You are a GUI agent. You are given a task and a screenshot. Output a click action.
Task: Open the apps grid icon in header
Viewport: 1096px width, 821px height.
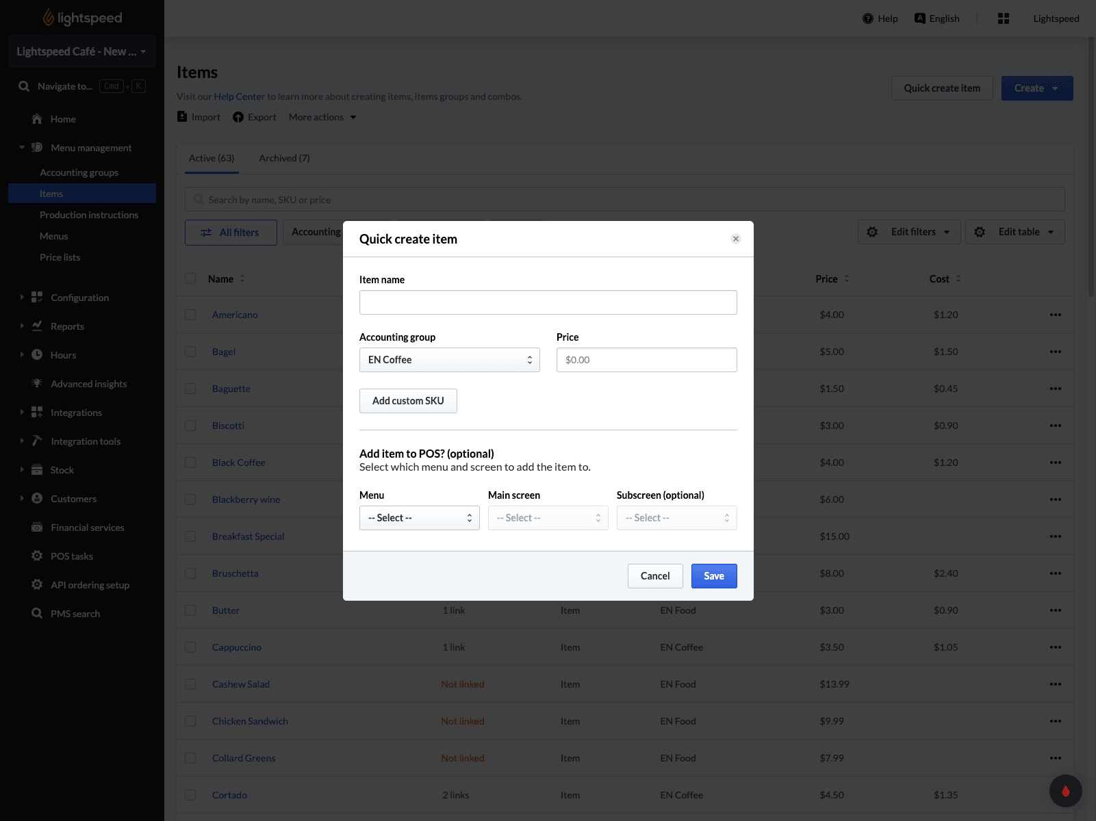pos(1004,18)
